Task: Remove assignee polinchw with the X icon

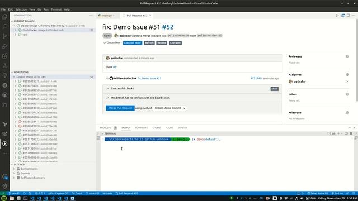Action: click(x=347, y=82)
